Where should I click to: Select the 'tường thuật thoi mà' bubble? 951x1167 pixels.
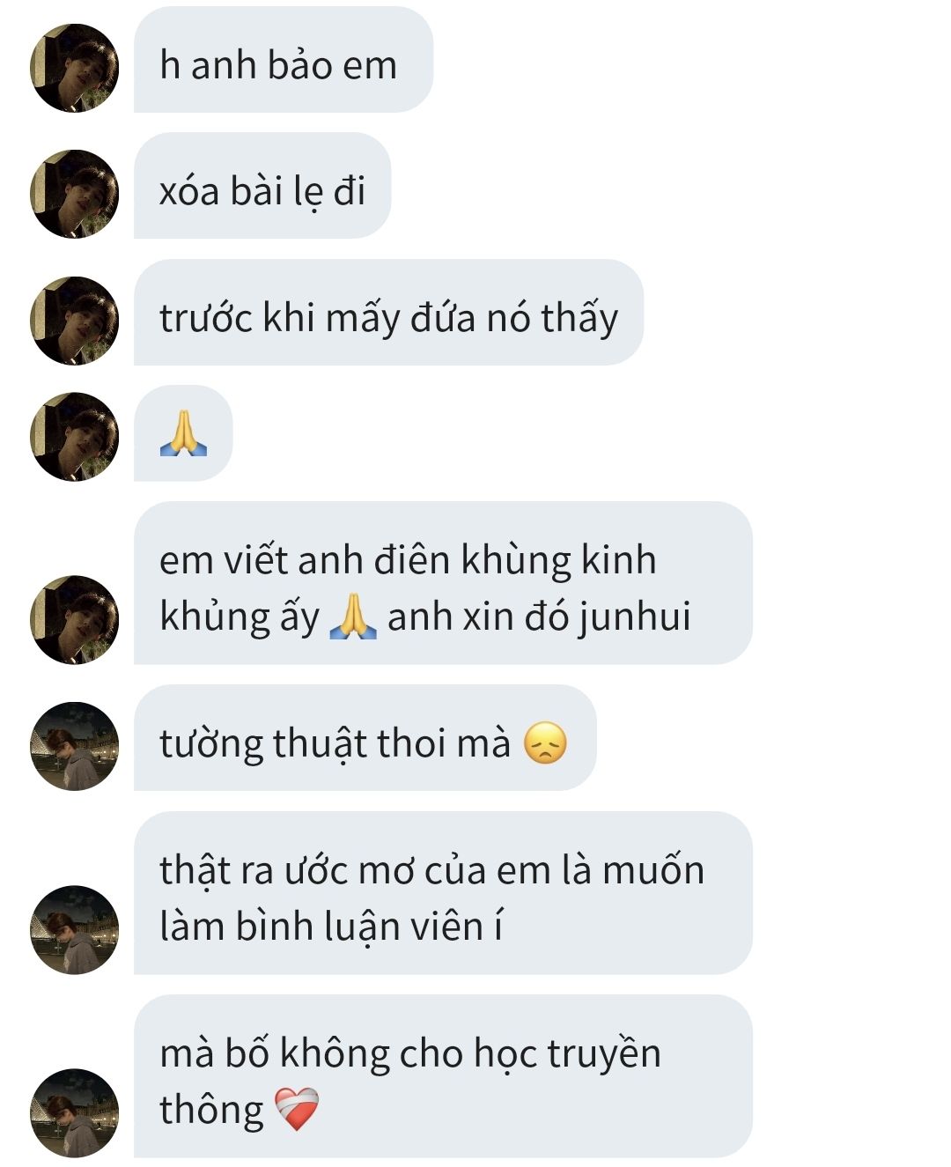point(365,738)
